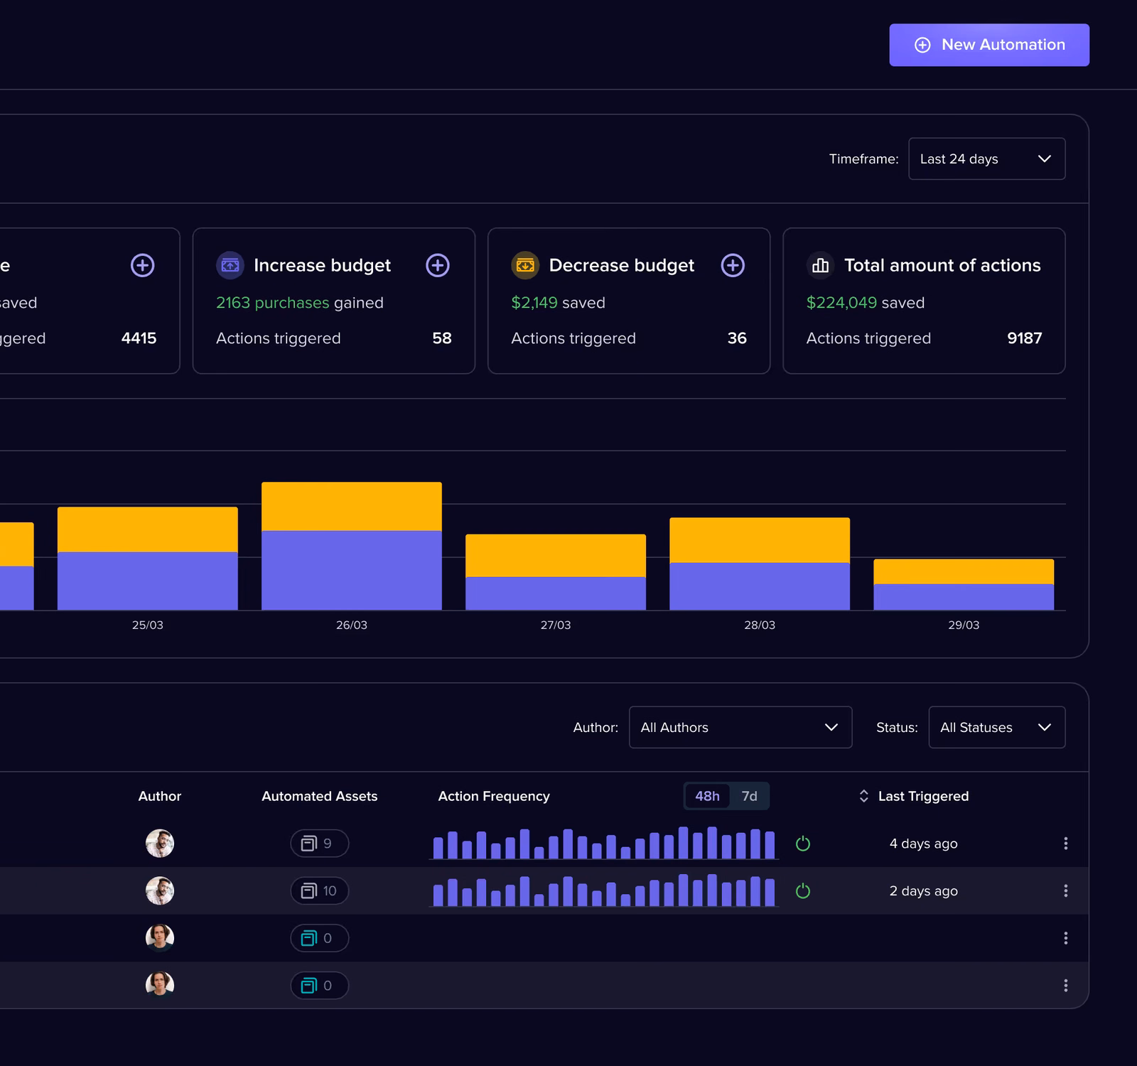Switch action frequency to 48h
Screen dimensions: 1137x1066
(x=707, y=796)
